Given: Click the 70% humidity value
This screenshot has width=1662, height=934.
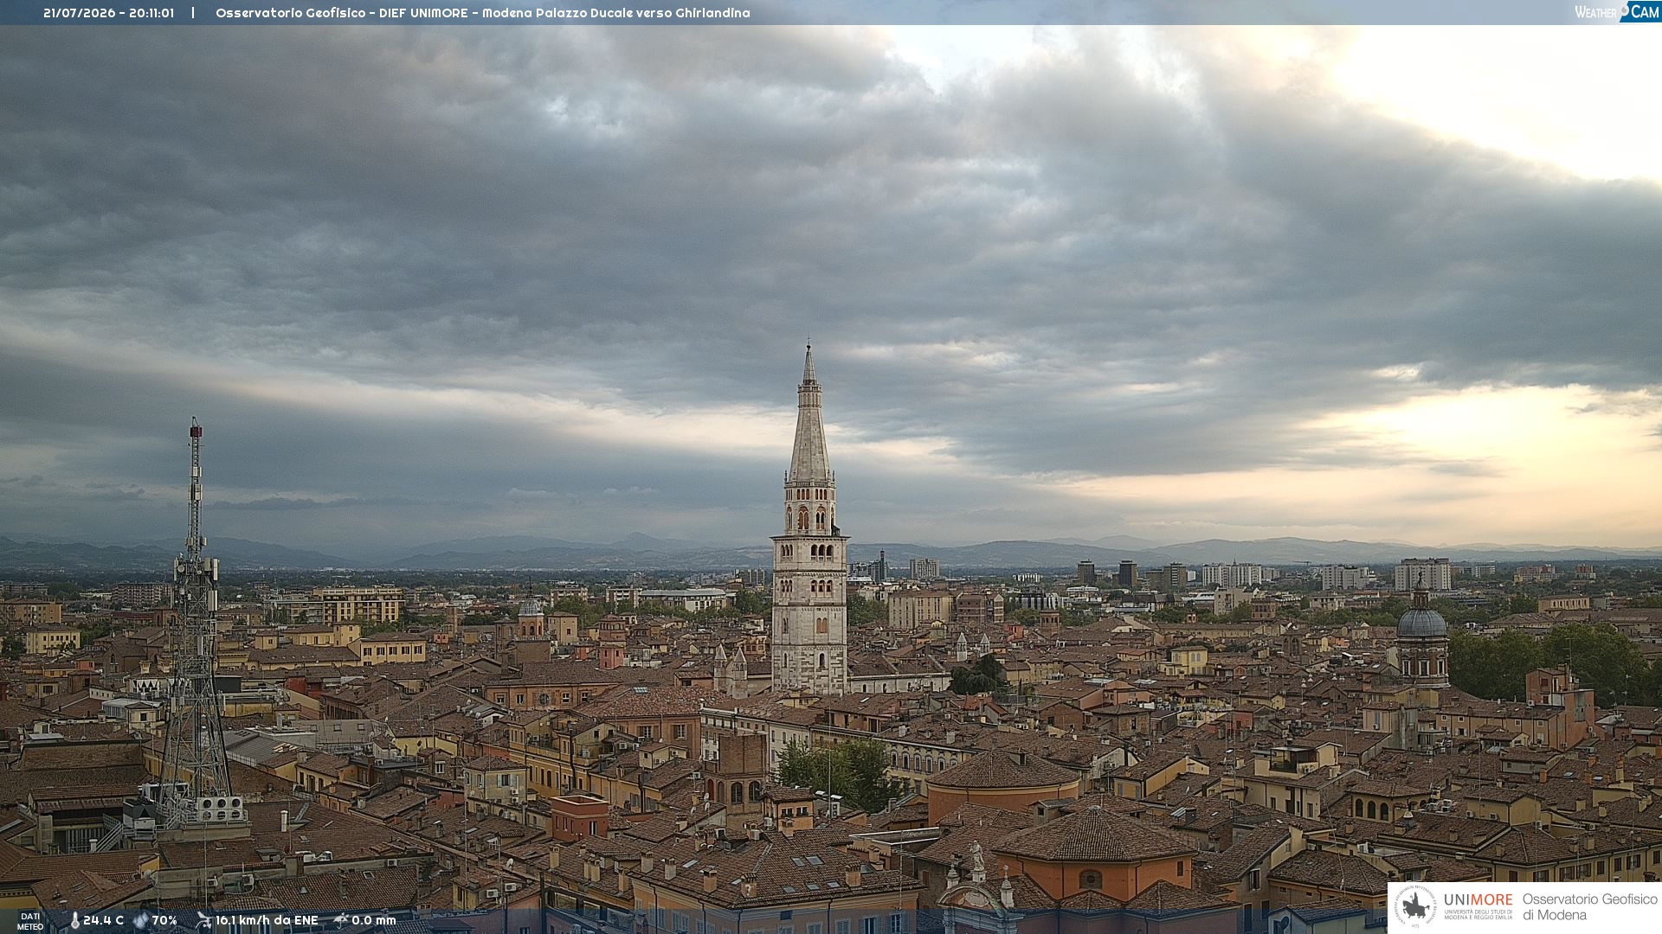Looking at the screenshot, I should point(164,921).
